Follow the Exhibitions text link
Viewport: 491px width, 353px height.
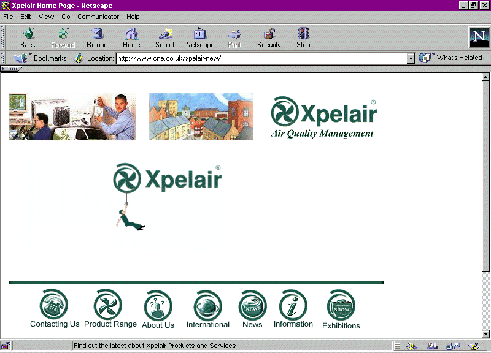pyautogui.click(x=341, y=326)
